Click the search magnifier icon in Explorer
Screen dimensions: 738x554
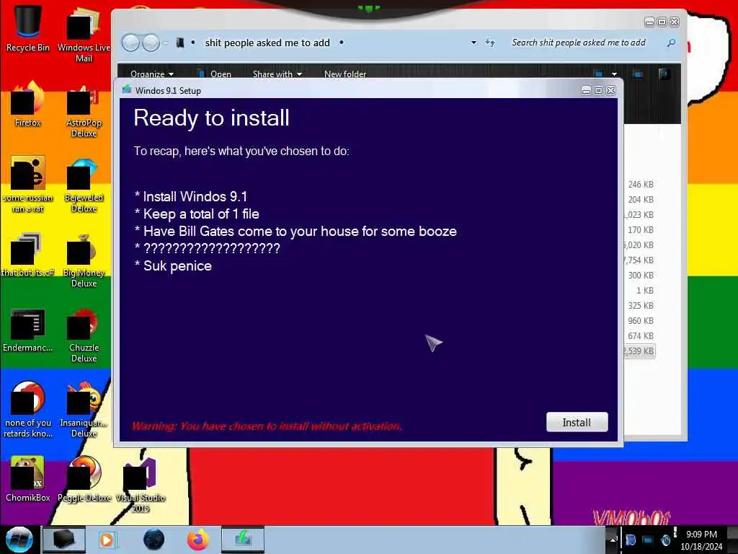[671, 43]
